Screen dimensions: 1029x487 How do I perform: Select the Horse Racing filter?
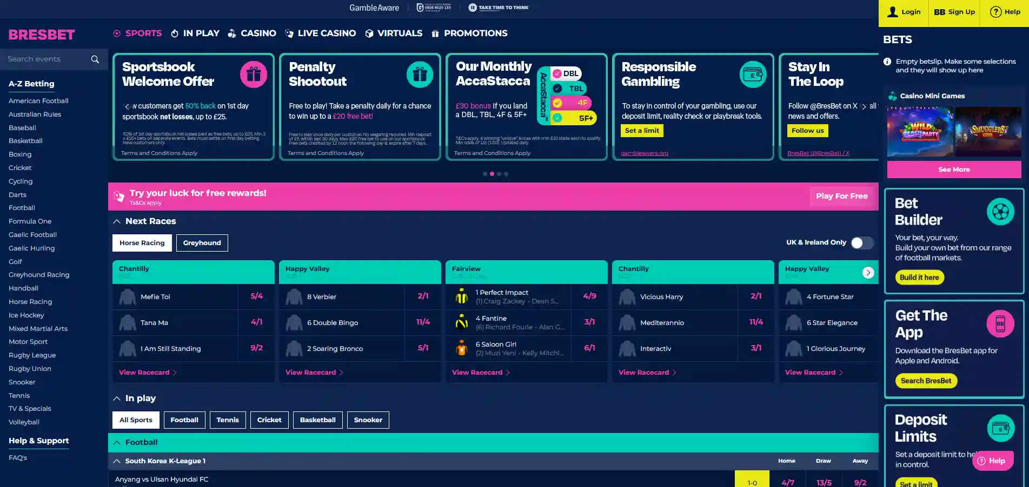coord(142,243)
